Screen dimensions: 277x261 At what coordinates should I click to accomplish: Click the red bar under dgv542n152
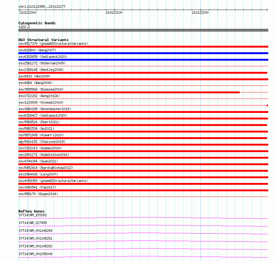[143, 145]
